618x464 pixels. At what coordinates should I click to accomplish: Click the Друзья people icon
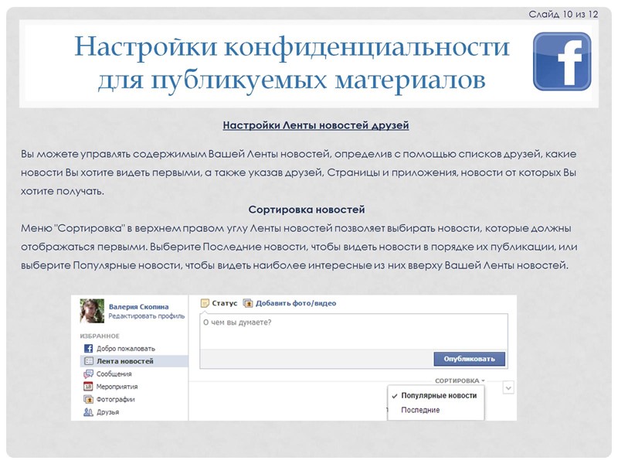click(88, 412)
